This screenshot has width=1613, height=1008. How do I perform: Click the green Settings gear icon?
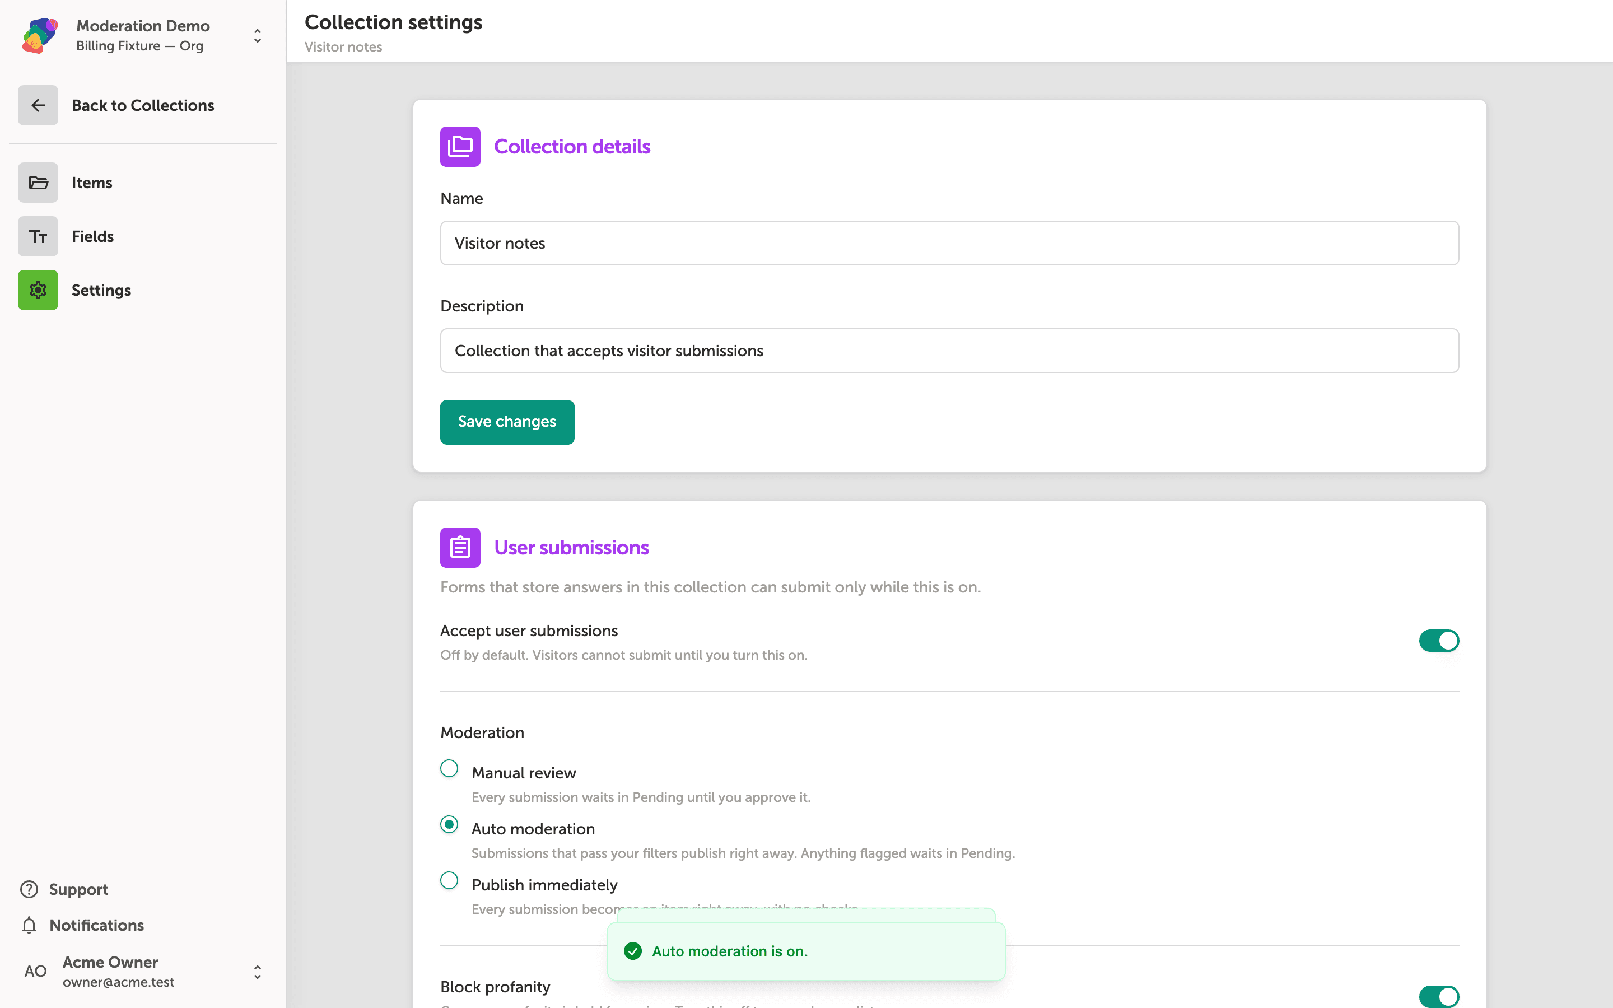[x=38, y=290]
